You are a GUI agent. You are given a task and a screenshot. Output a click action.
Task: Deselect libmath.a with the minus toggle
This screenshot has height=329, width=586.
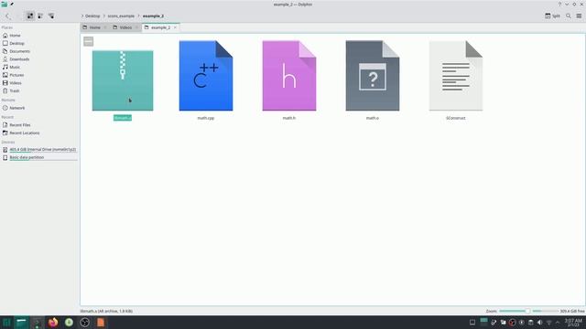[x=89, y=41]
